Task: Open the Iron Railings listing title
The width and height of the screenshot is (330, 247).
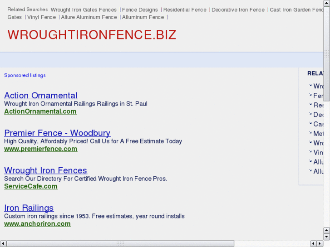Action: [29, 208]
